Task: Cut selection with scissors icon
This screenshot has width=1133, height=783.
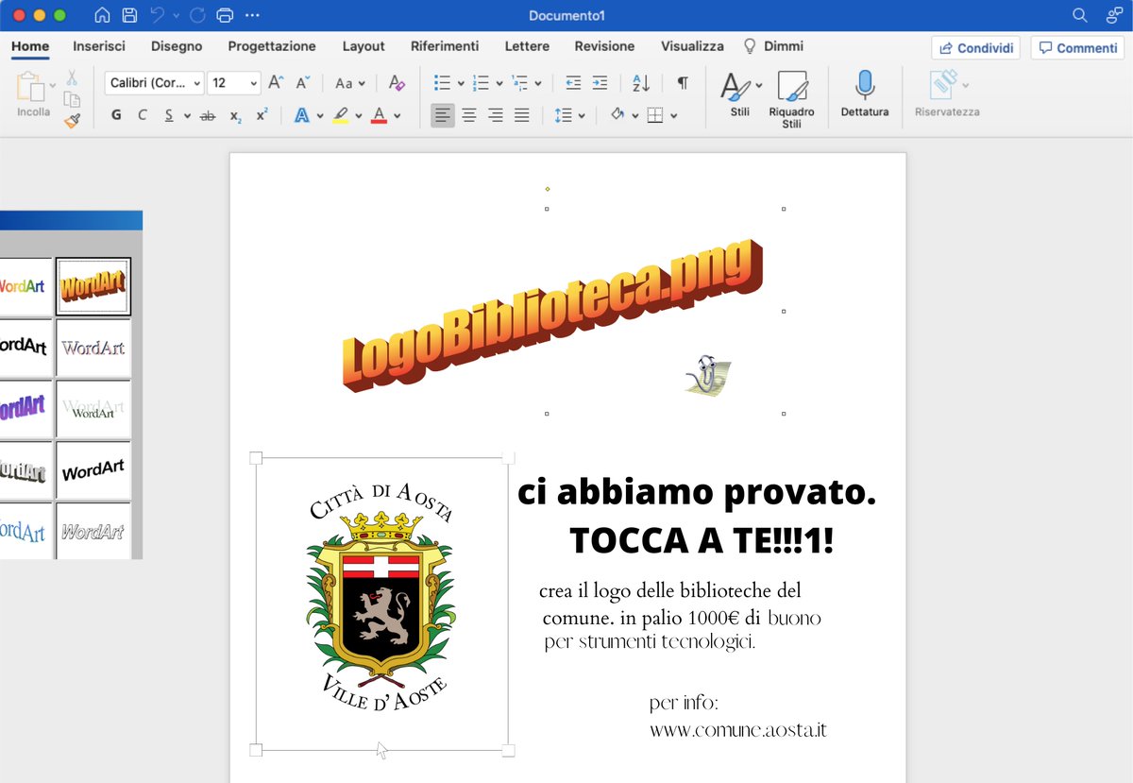Action: click(x=72, y=78)
